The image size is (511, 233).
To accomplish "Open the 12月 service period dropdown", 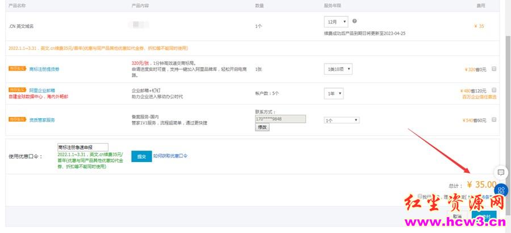I will [x=336, y=22].
